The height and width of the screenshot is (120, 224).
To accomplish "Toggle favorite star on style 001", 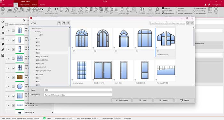I will click(72, 48).
